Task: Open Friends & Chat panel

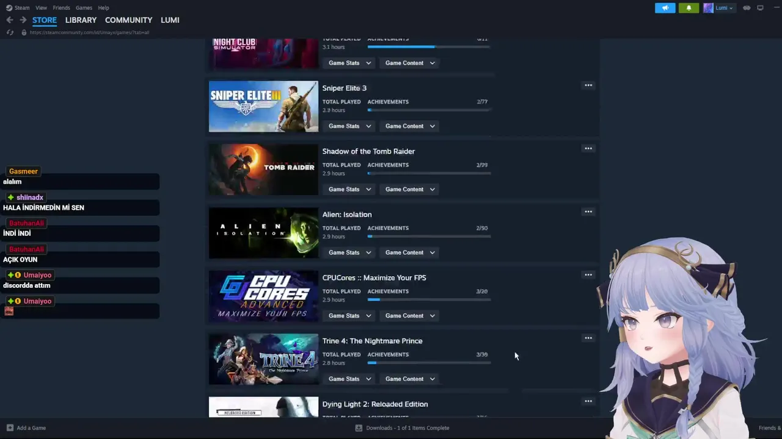Action: [770, 428]
